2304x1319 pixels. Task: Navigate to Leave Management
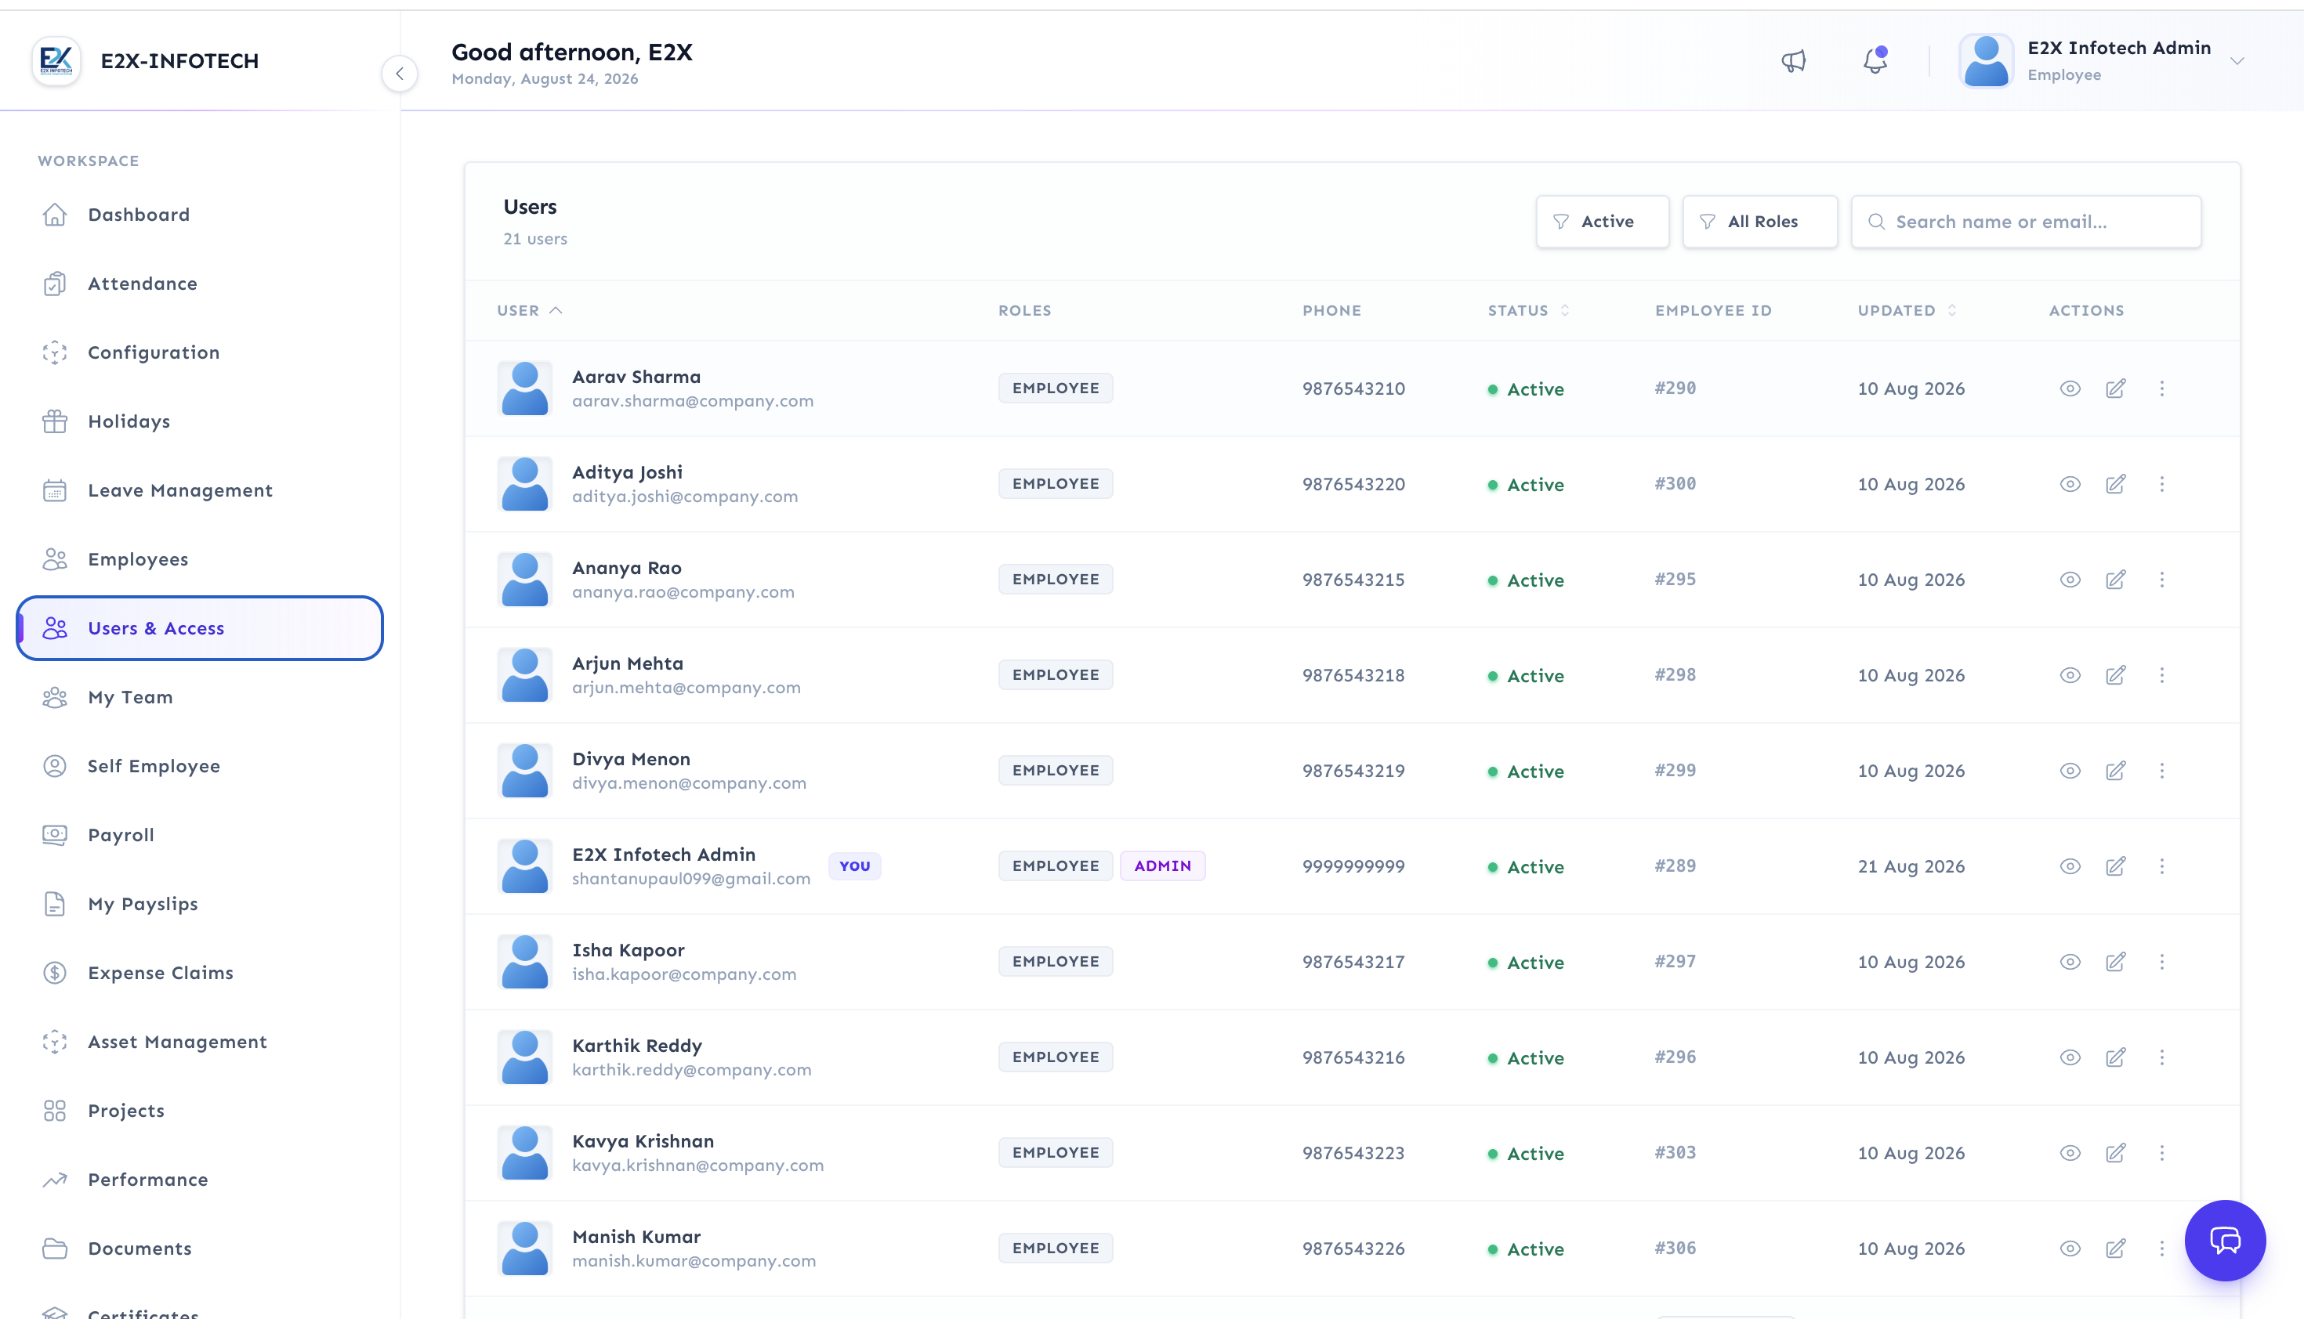tap(199, 490)
